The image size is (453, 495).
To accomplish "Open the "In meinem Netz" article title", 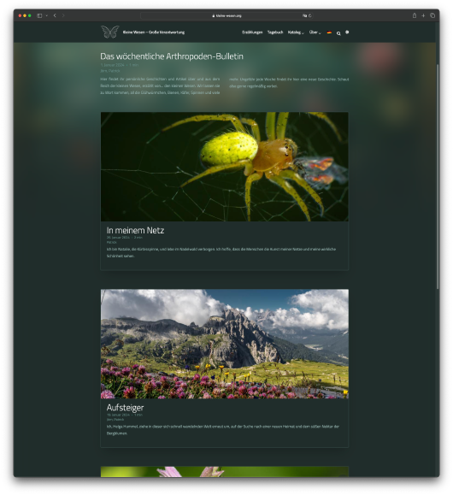I will click(x=135, y=231).
